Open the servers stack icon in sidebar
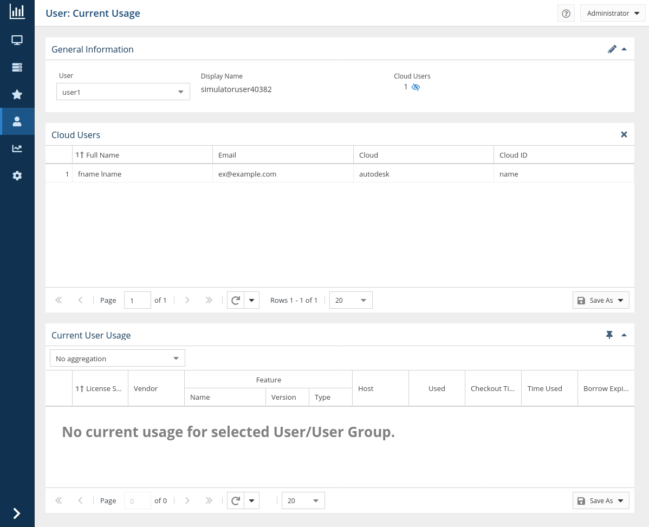The width and height of the screenshot is (649, 527). coord(17,67)
